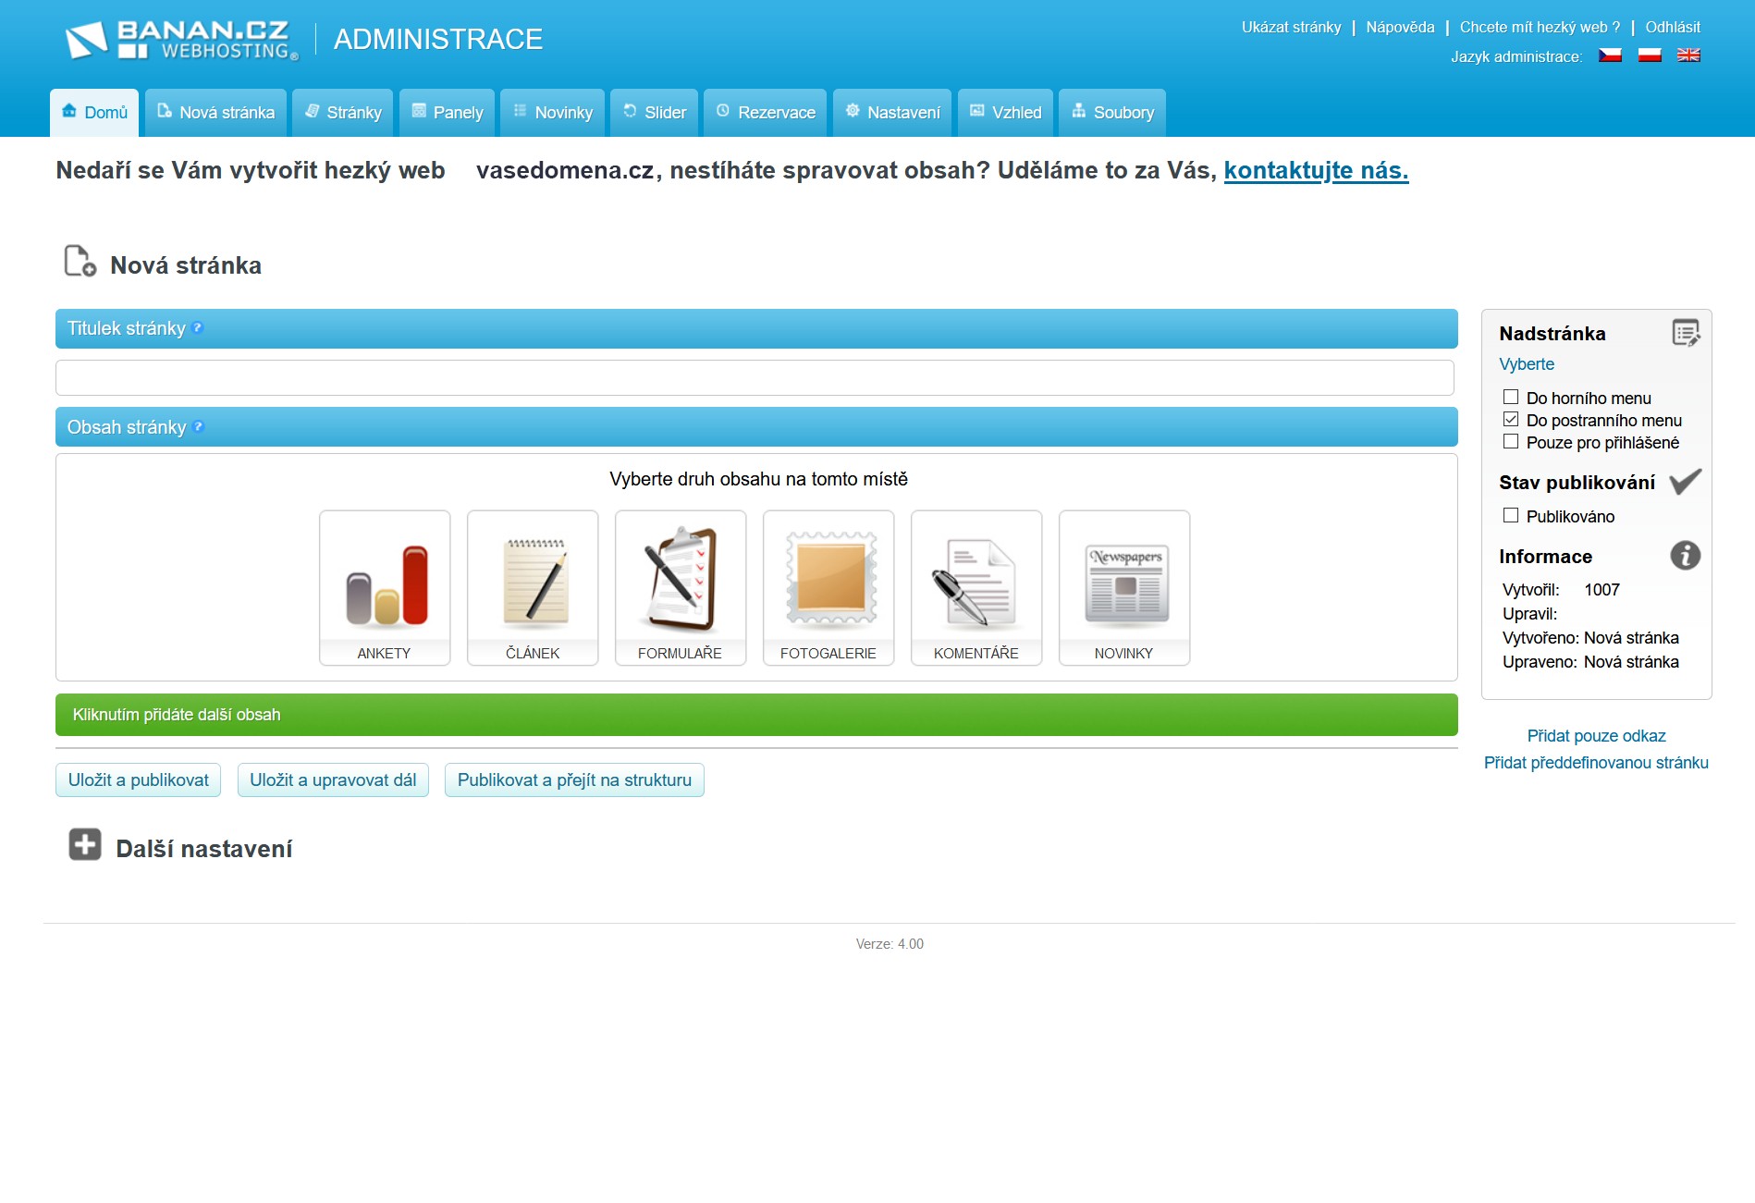Screen dimensions: 1755x1203
Task: Enable the Do horního menu checkbox
Action: pos(1511,398)
